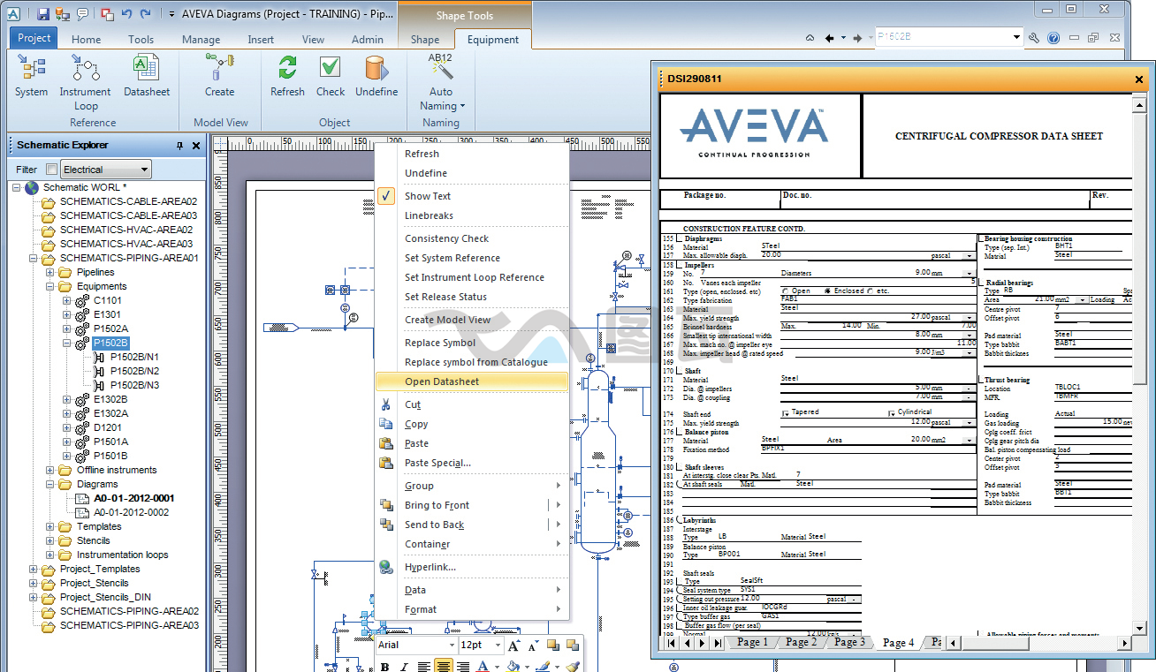Click the back navigation arrow near search box

(x=829, y=38)
